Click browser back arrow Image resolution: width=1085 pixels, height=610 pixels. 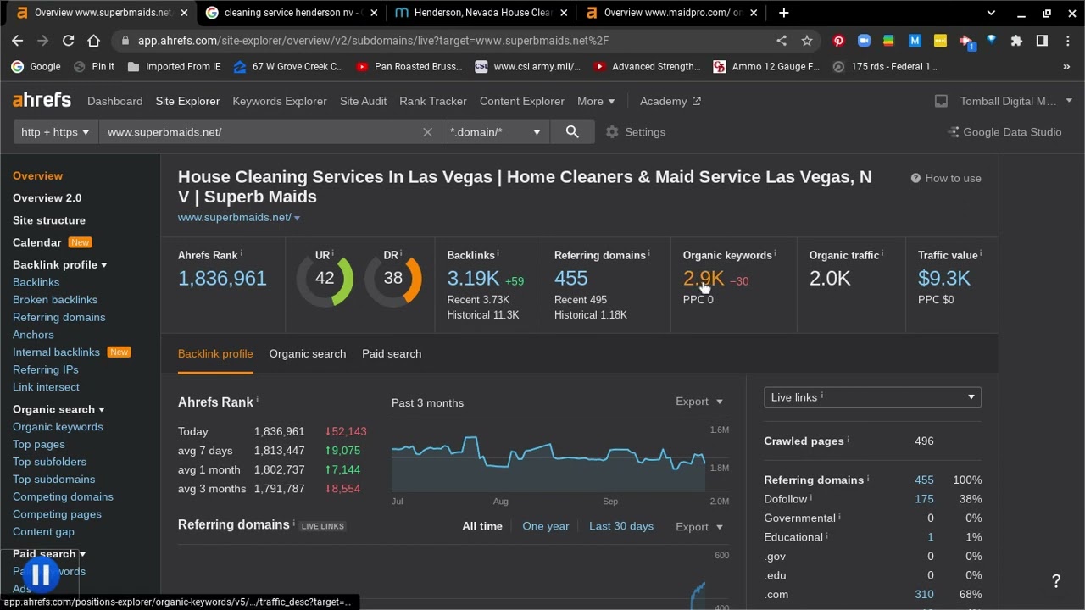(18, 40)
